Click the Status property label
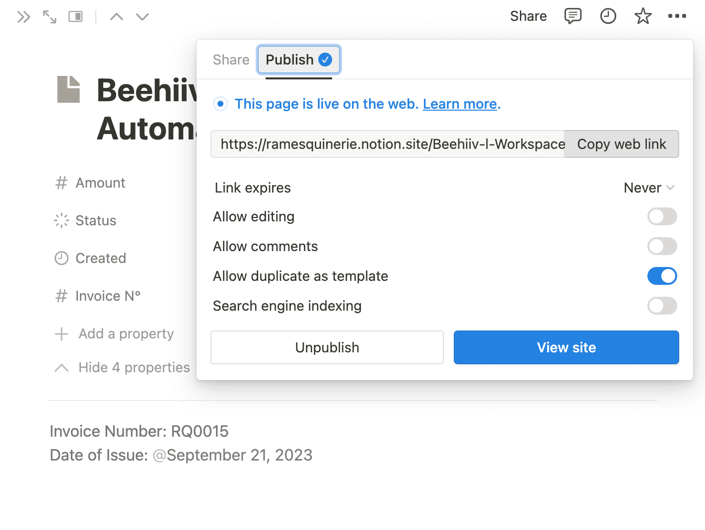 click(x=96, y=220)
